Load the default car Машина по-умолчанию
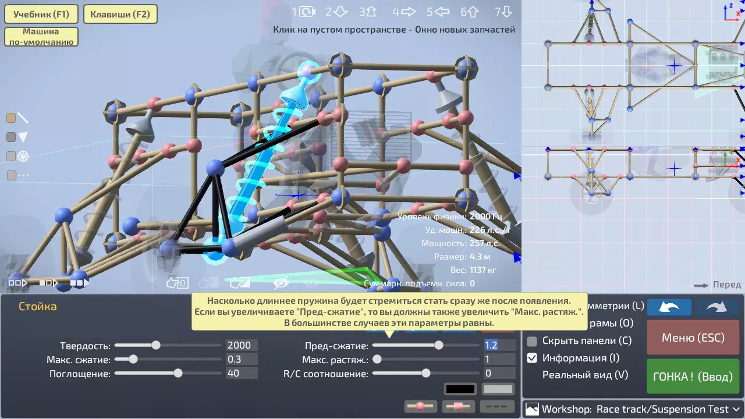This screenshot has height=419, width=745. click(x=41, y=37)
